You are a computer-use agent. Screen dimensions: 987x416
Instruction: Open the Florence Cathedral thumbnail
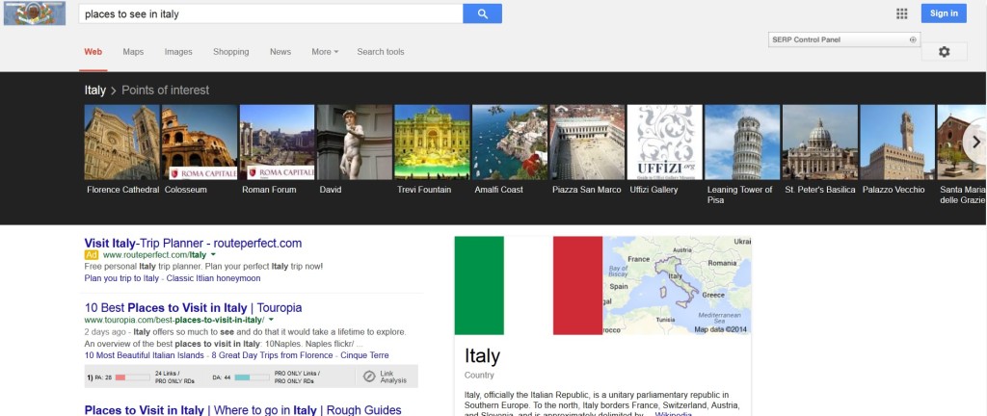[122, 142]
